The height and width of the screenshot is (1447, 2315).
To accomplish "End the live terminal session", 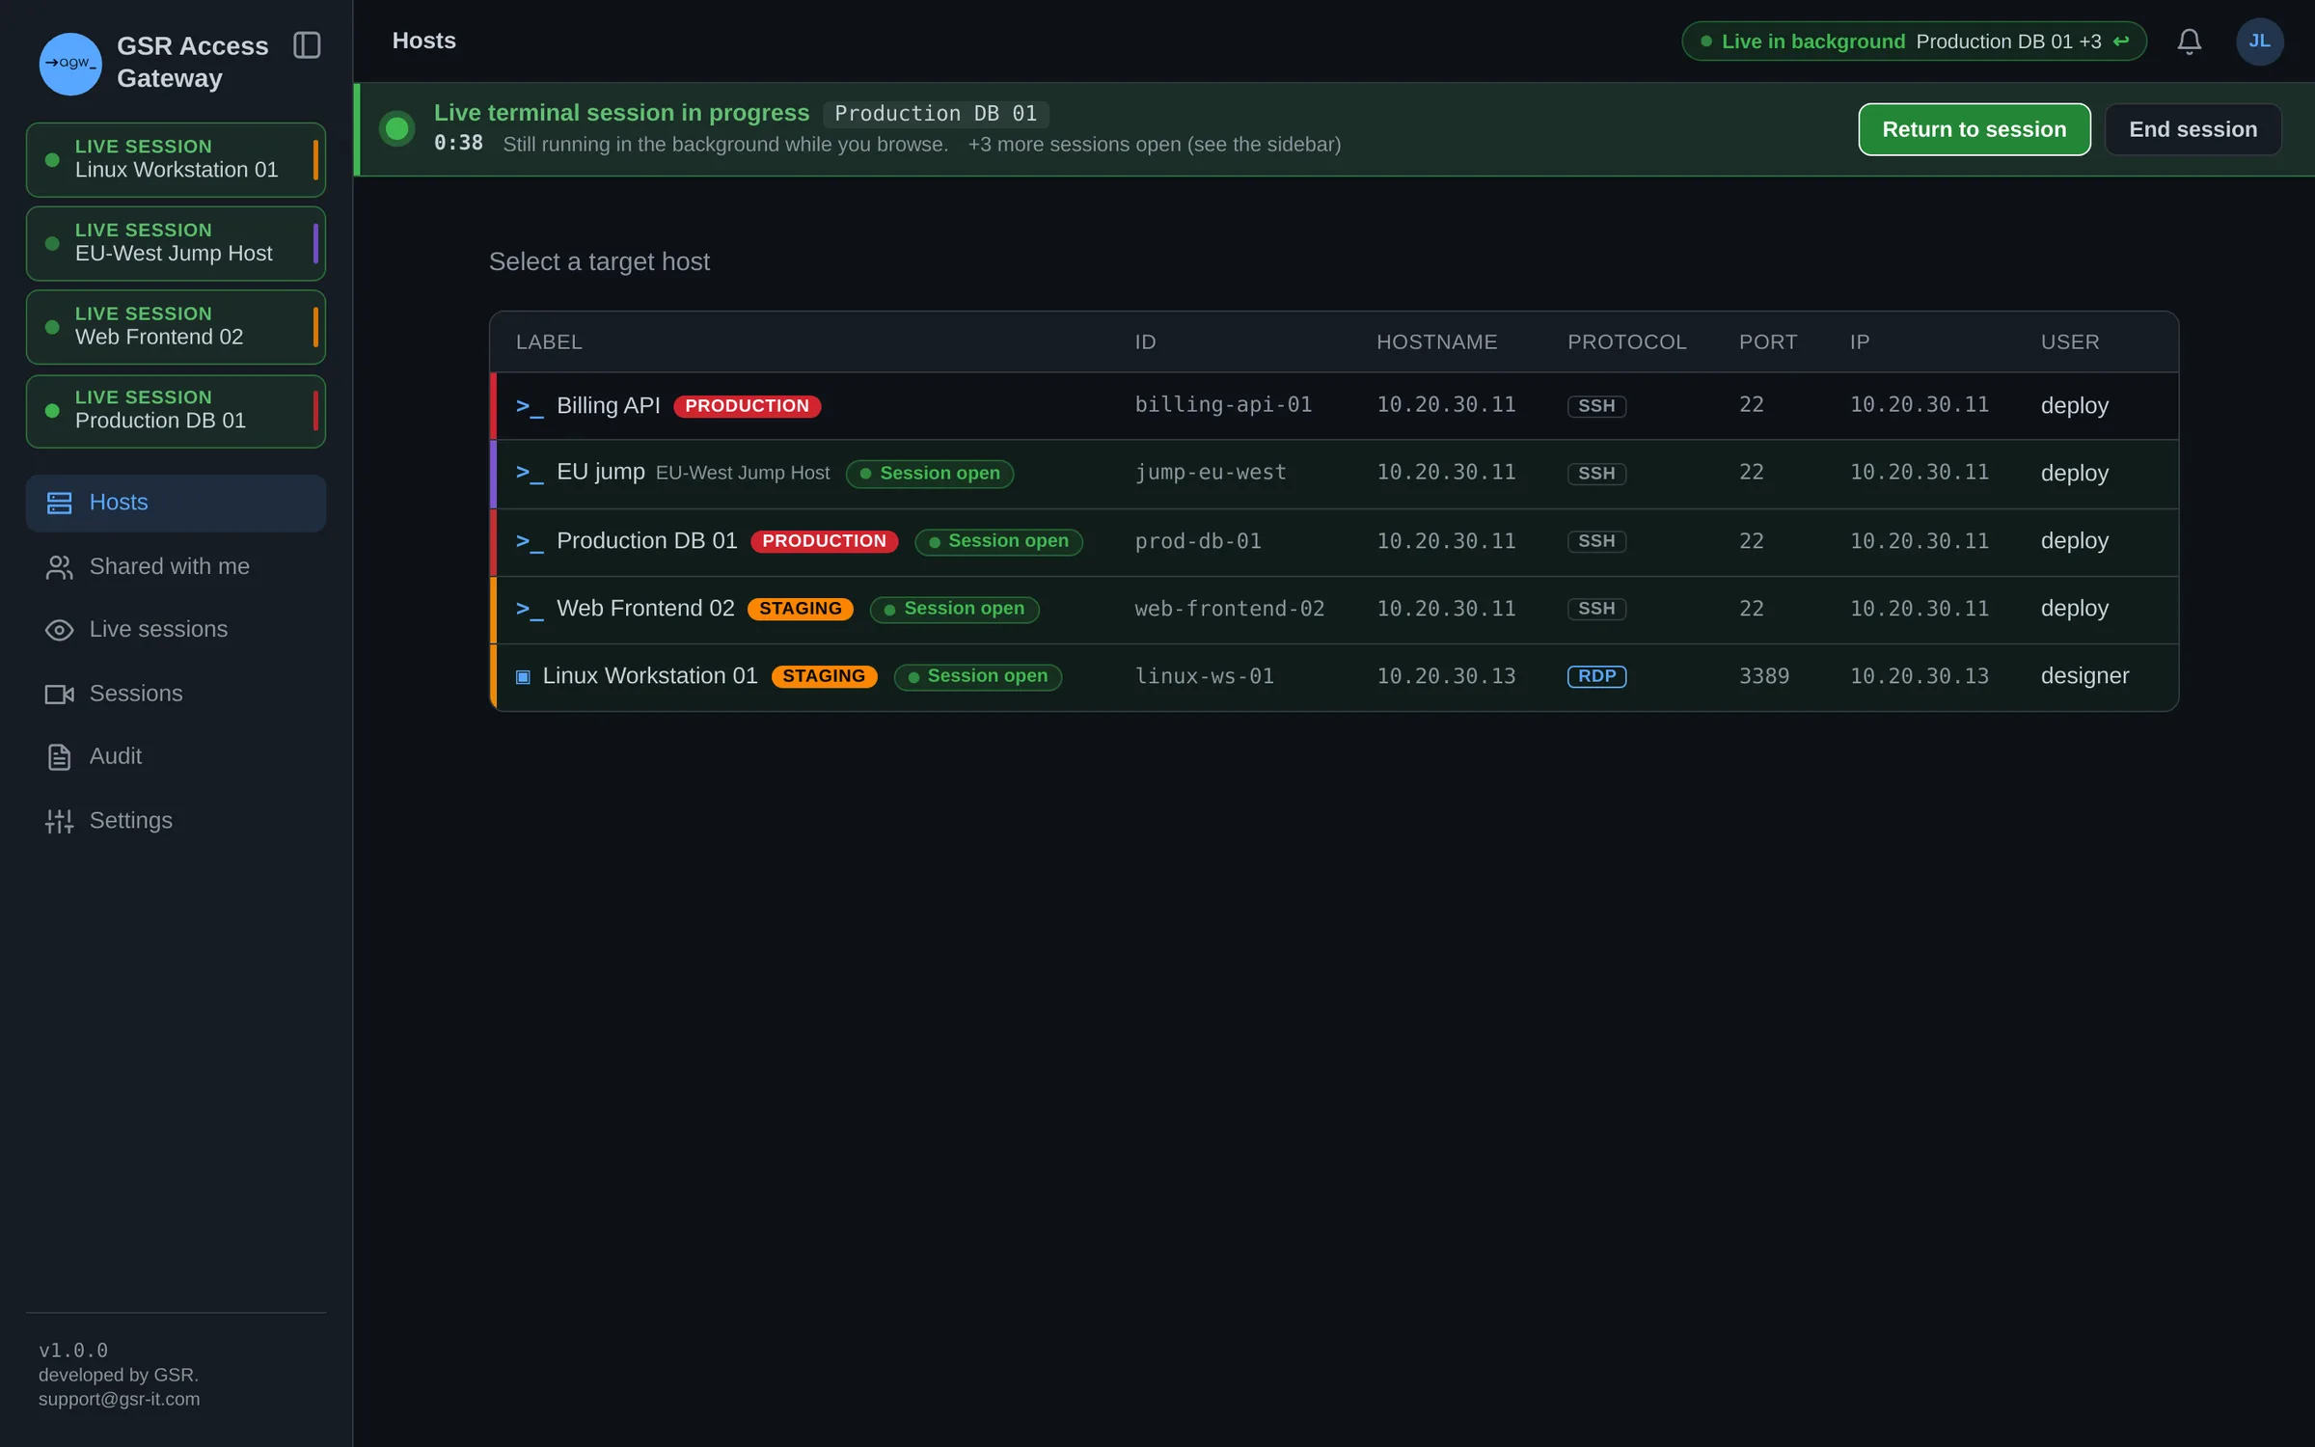I will coord(2192,129).
